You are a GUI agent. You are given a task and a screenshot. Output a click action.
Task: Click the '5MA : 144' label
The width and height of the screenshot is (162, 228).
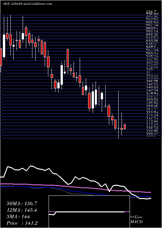(18, 217)
